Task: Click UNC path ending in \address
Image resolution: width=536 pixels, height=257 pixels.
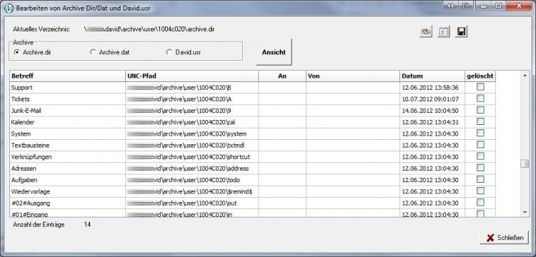Action: coord(188,168)
